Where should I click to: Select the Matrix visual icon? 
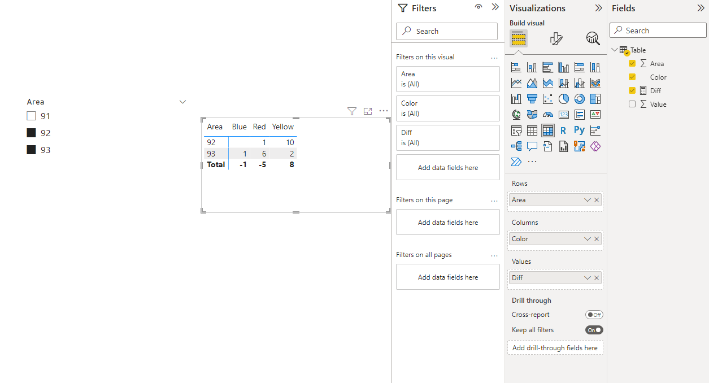pos(547,130)
